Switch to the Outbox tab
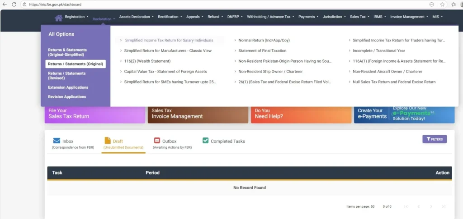The width and height of the screenshot is (463, 219). click(x=172, y=143)
